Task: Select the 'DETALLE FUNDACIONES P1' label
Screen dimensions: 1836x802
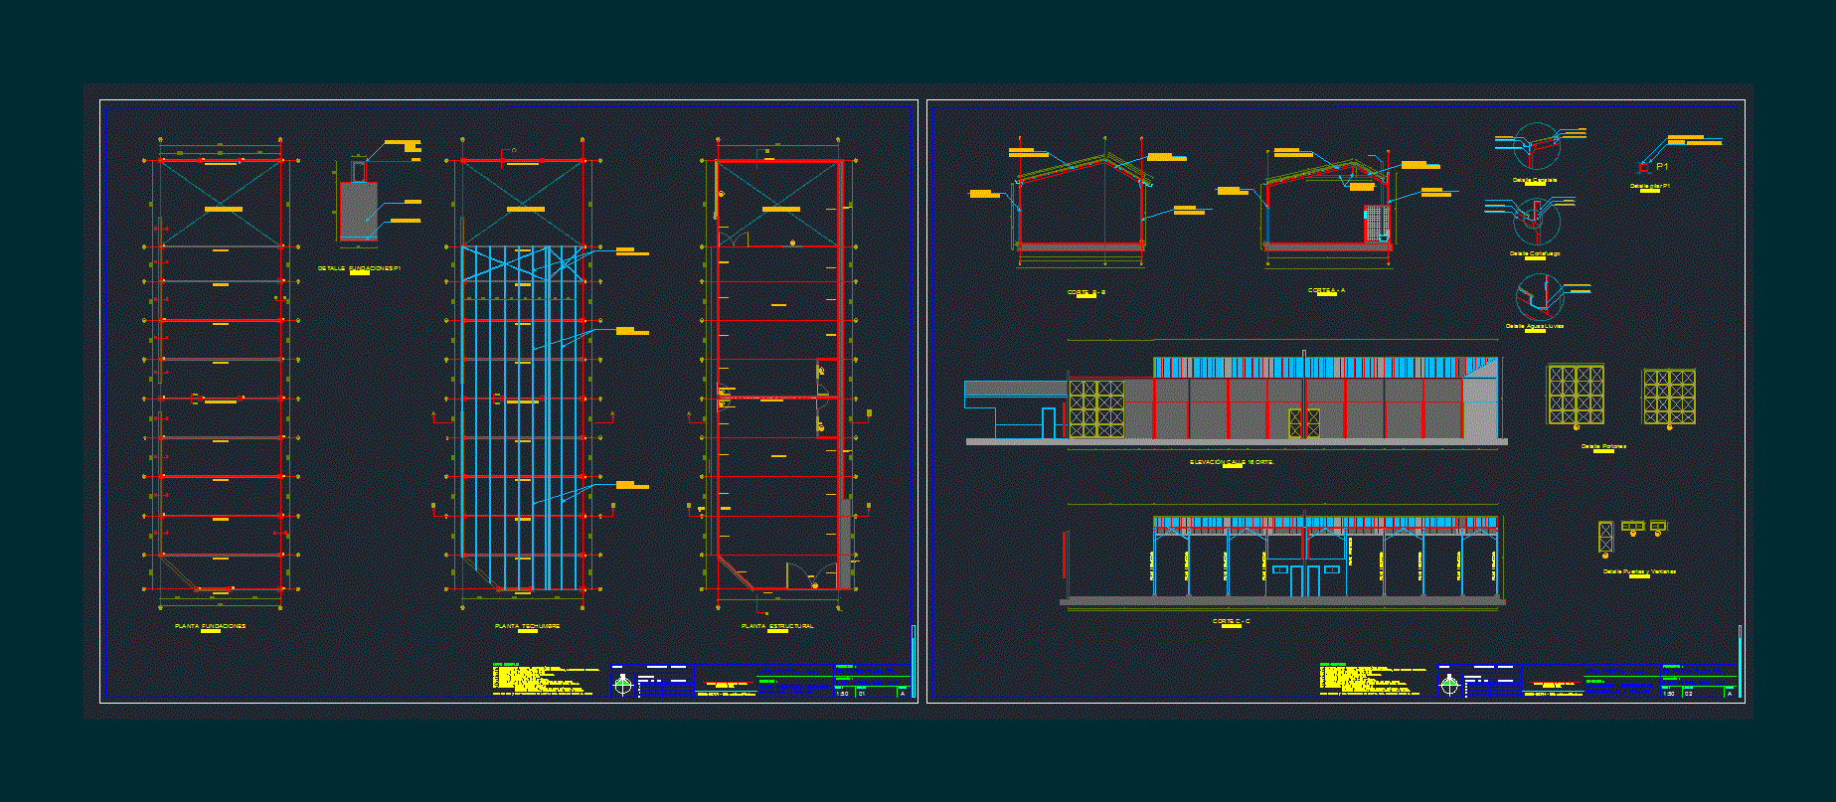Action: coord(359,268)
